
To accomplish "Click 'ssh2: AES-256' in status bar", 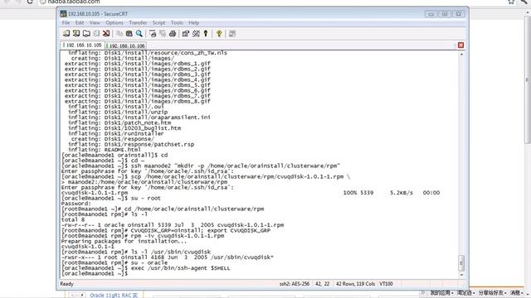I will [295, 284].
